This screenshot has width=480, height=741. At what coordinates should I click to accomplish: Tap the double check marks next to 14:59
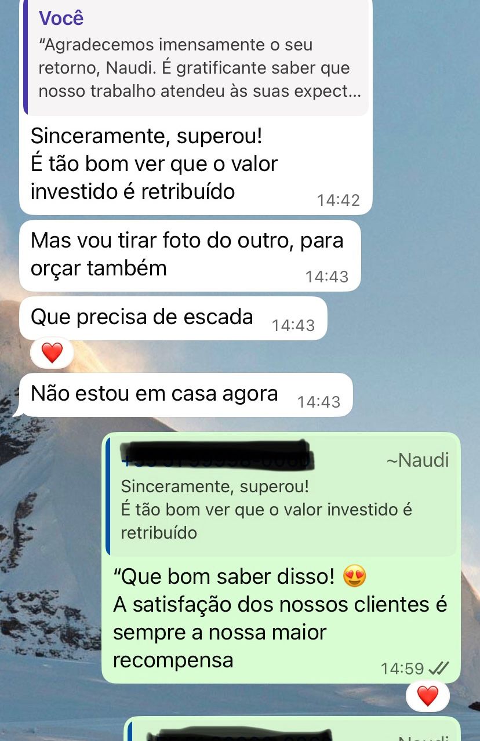point(438,669)
